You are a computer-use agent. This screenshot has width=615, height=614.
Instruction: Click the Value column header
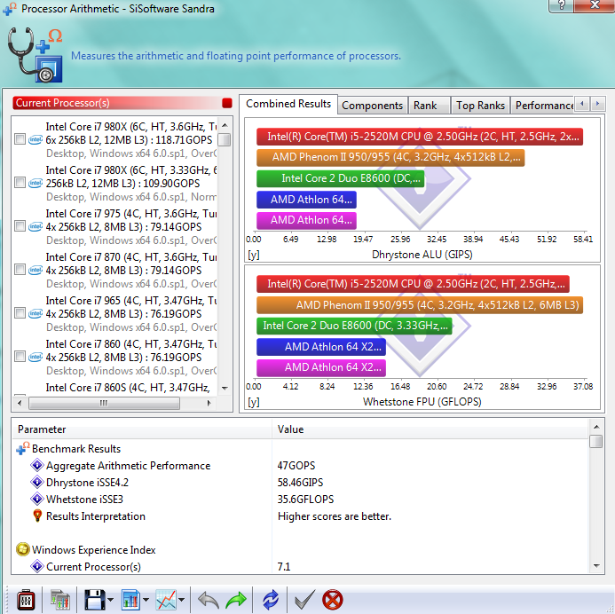tap(430, 429)
